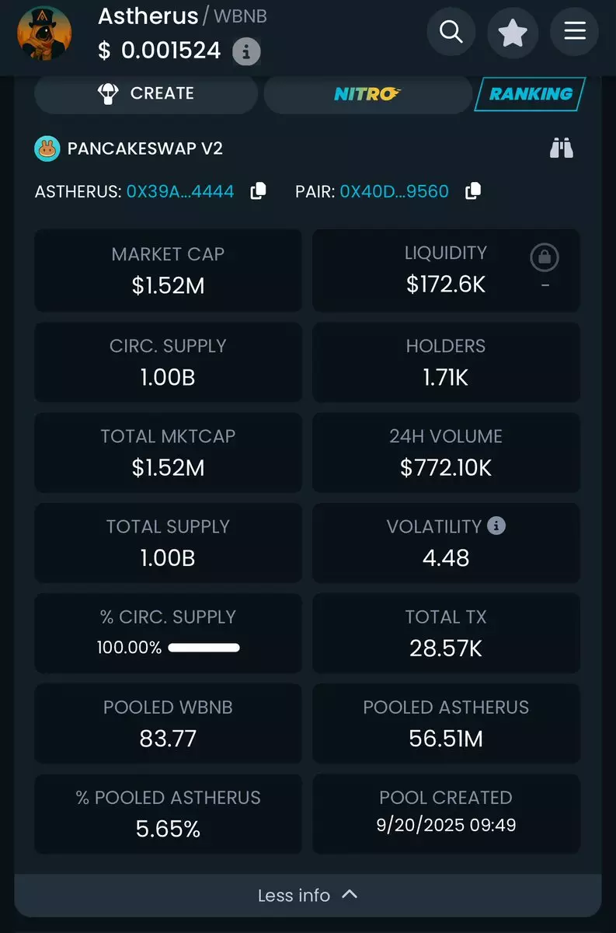
Task: Copy the pair address
Action: [x=472, y=191]
